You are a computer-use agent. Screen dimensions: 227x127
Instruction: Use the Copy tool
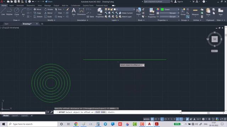click(x=38, y=13)
